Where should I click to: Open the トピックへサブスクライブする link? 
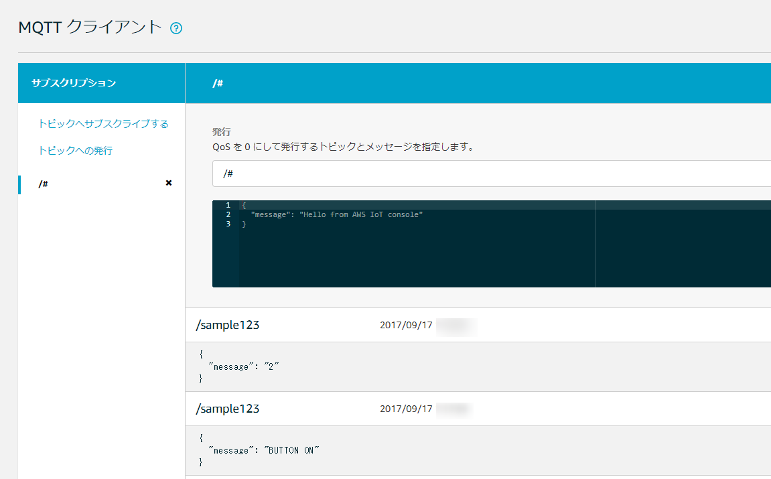click(x=103, y=124)
